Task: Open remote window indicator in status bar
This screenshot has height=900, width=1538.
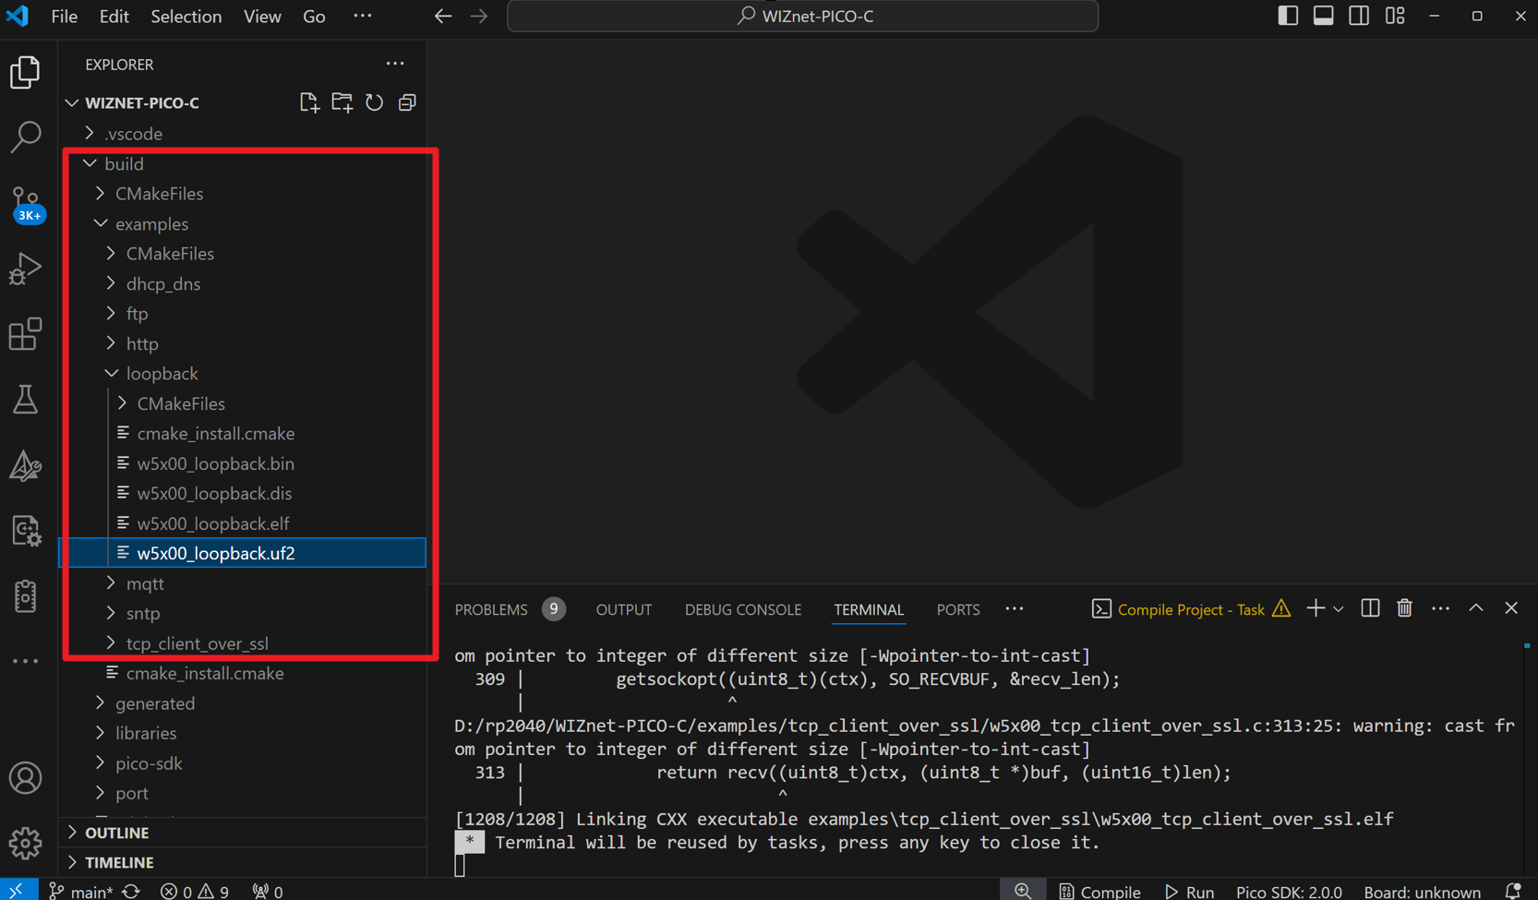Action: coord(18,891)
